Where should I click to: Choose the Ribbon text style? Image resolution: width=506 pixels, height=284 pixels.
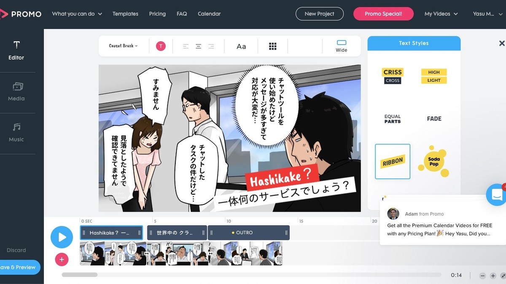(393, 162)
